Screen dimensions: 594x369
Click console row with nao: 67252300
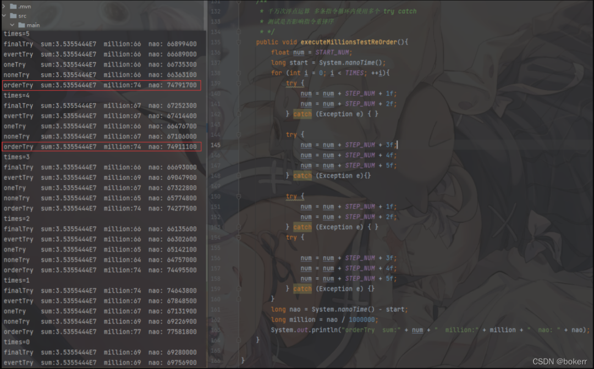coord(100,106)
